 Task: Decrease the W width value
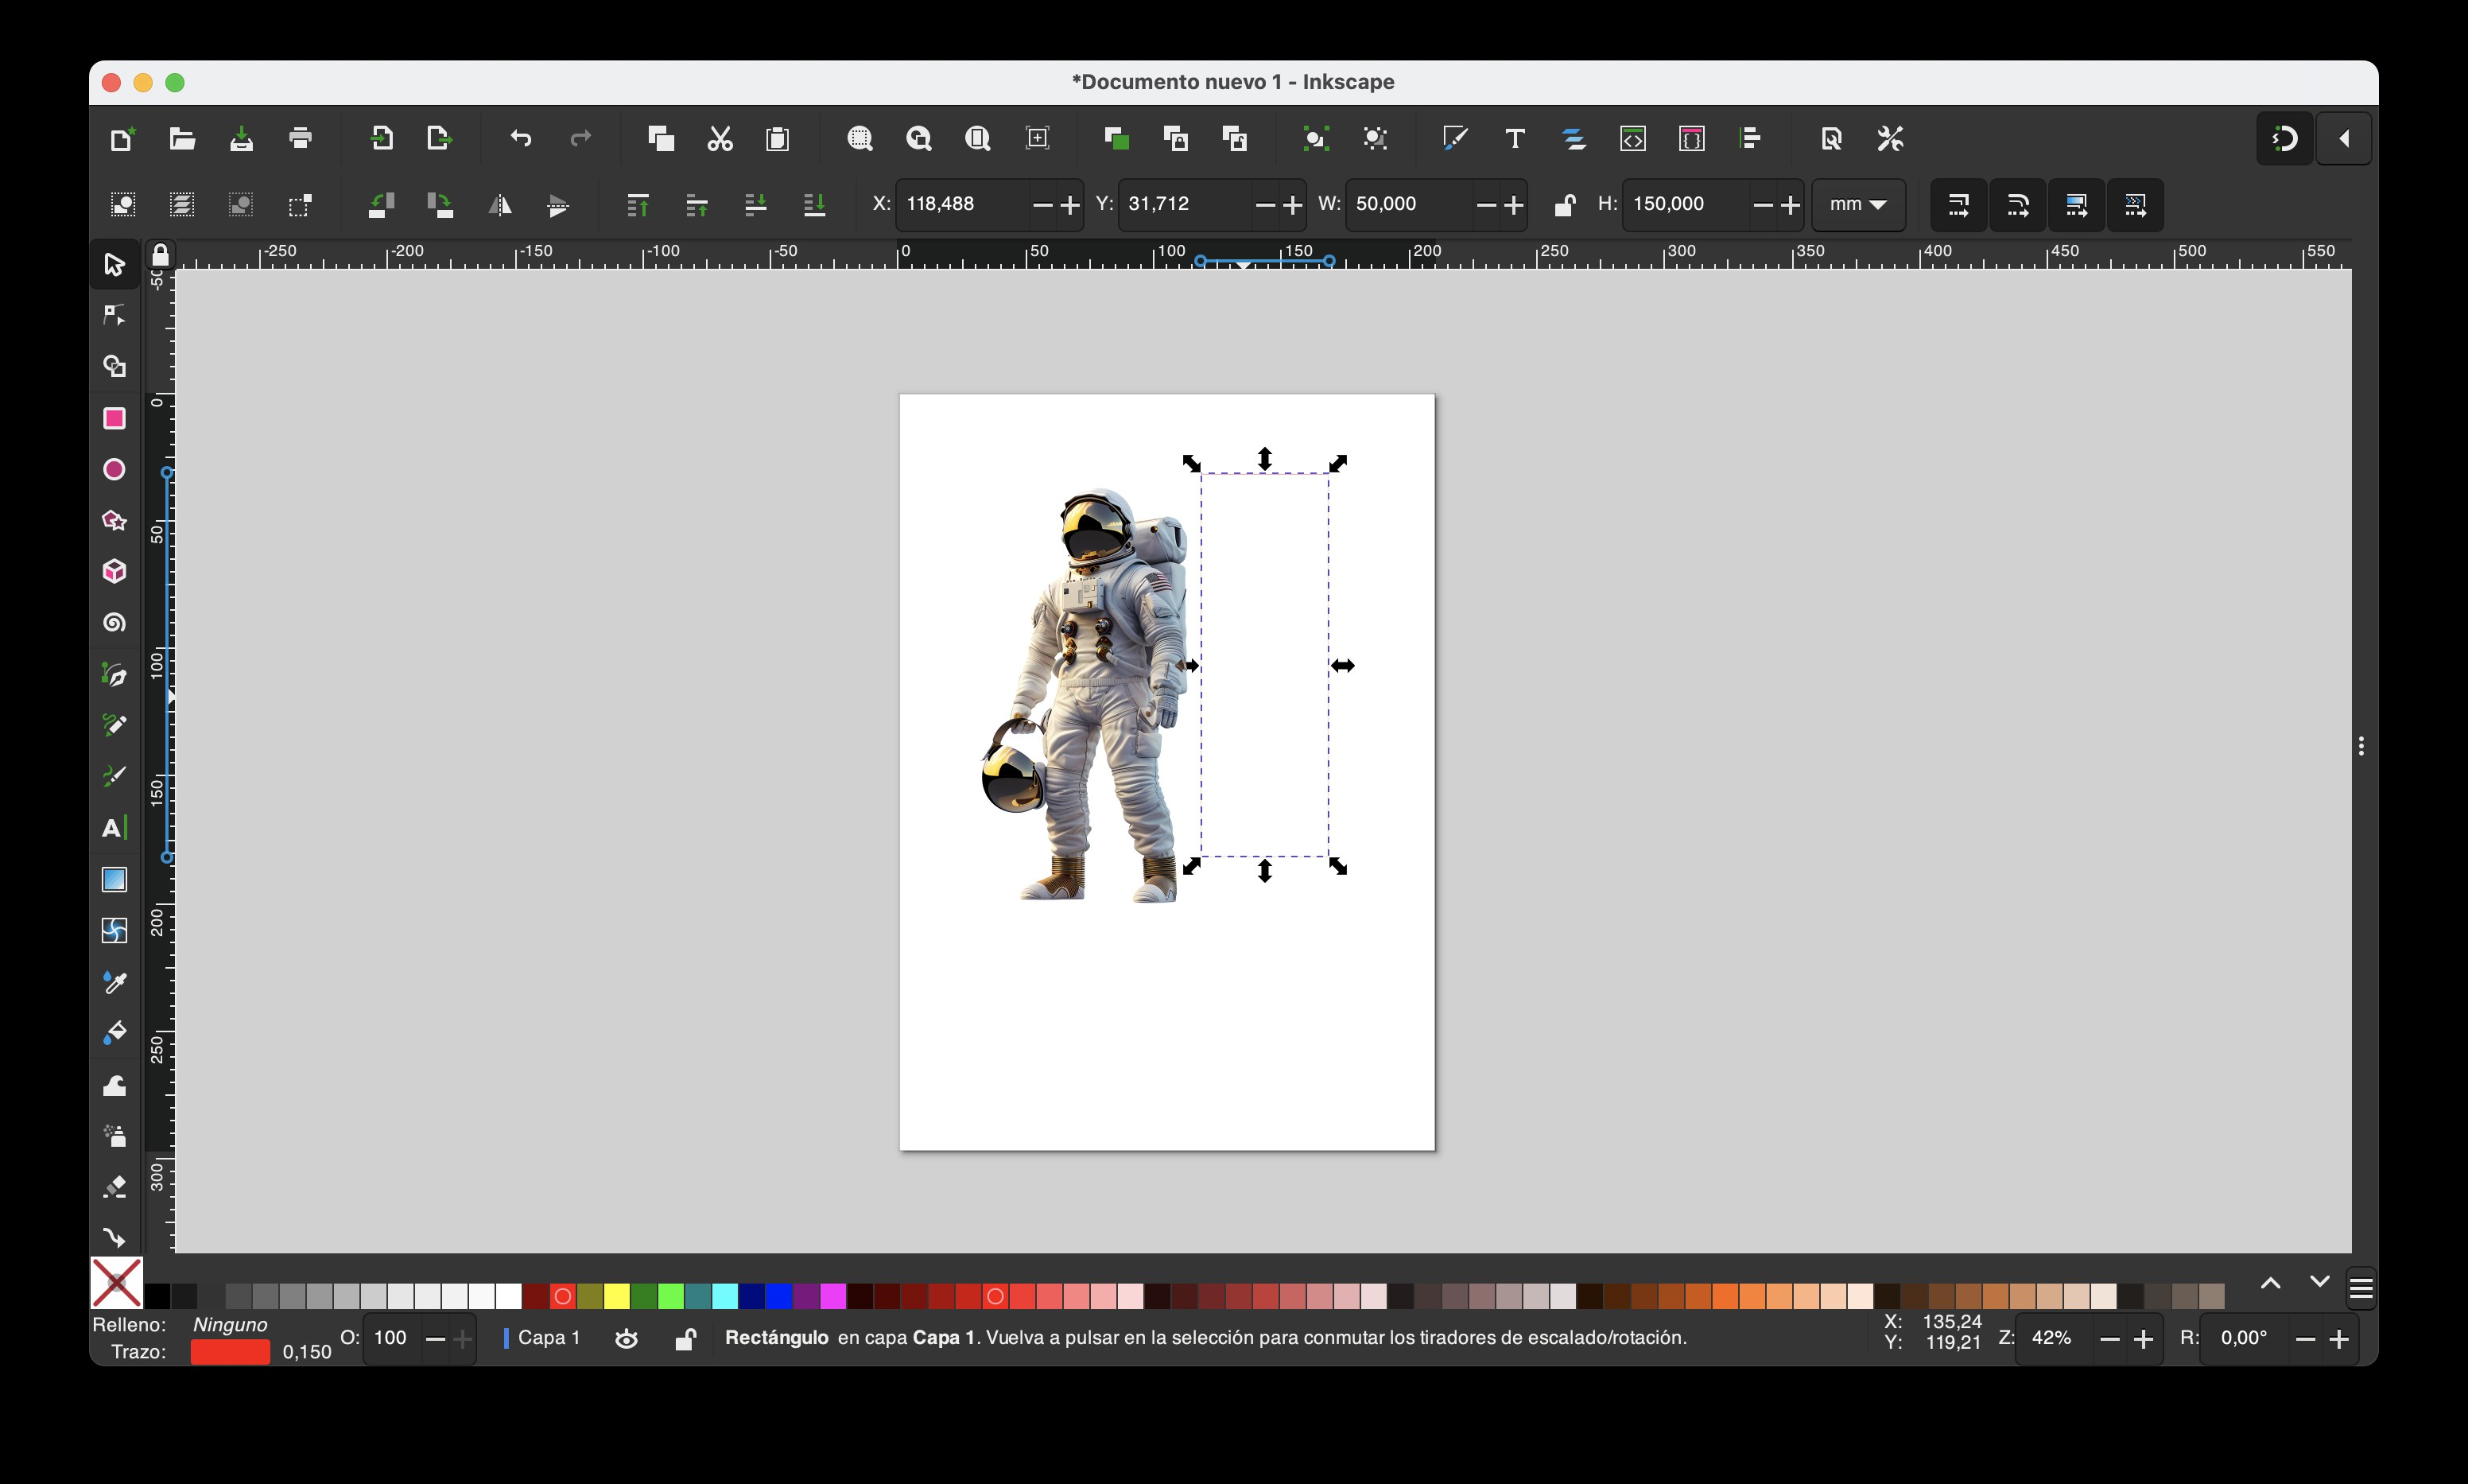click(1485, 205)
